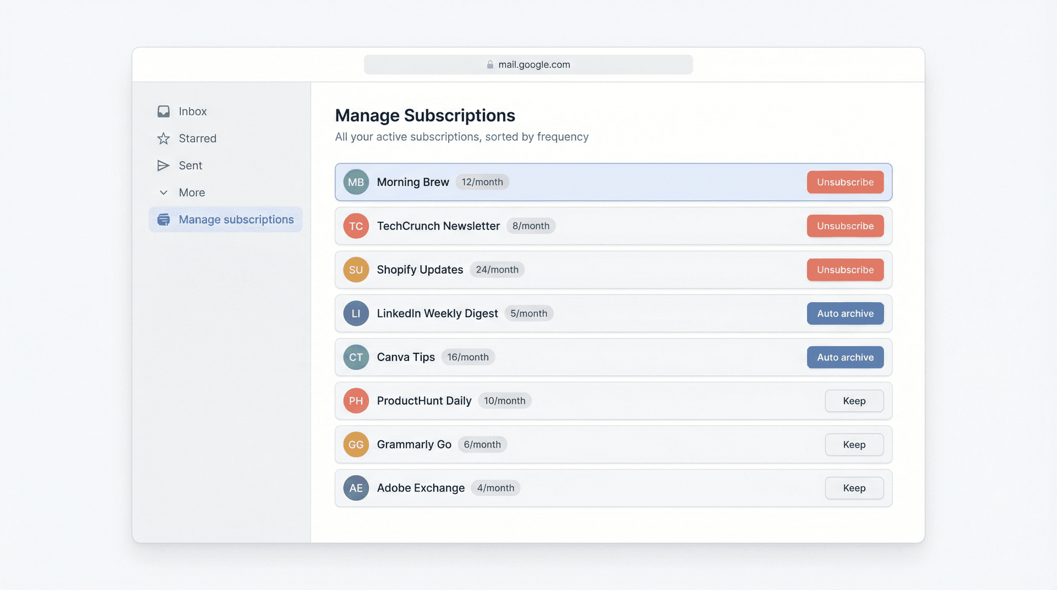Click the Sent paper plane icon
The width and height of the screenshot is (1057, 590).
pos(163,165)
